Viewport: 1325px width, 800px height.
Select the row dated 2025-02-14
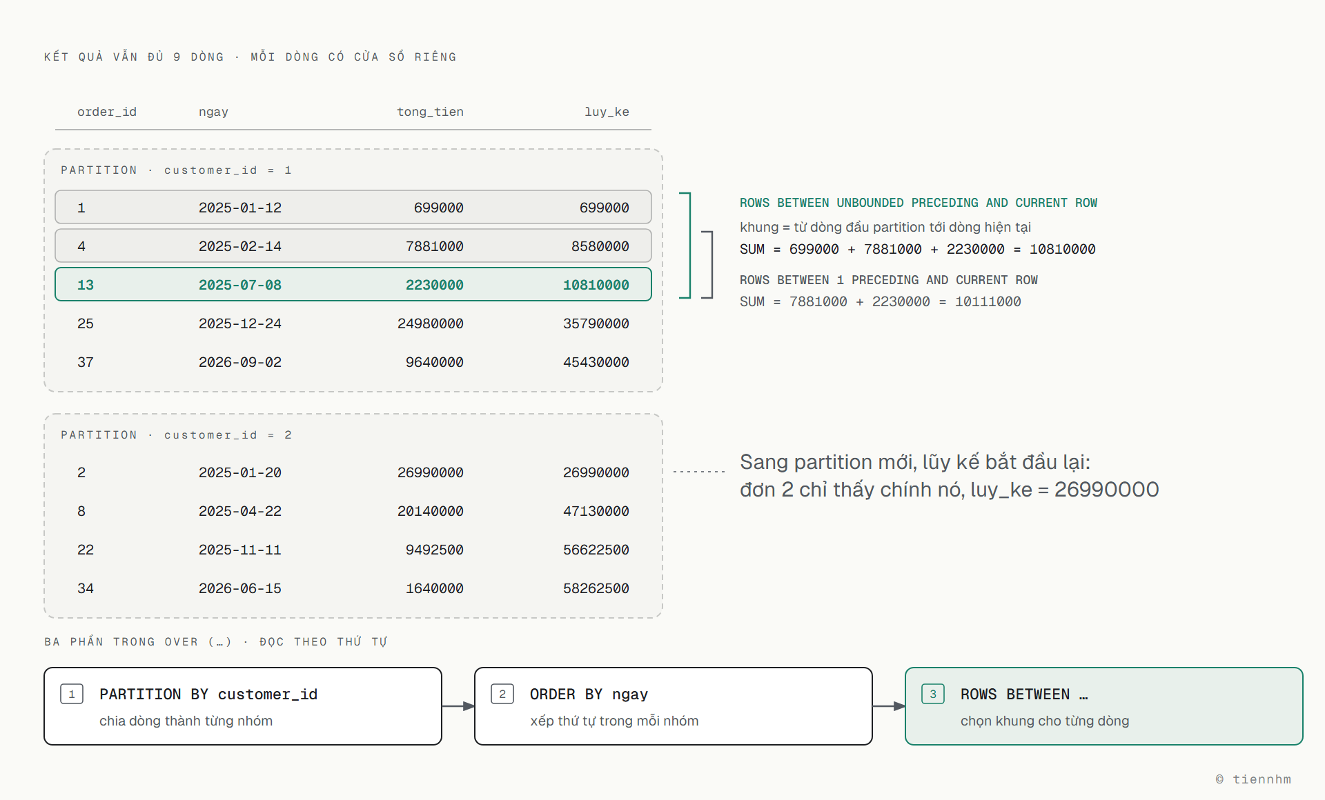(x=353, y=246)
